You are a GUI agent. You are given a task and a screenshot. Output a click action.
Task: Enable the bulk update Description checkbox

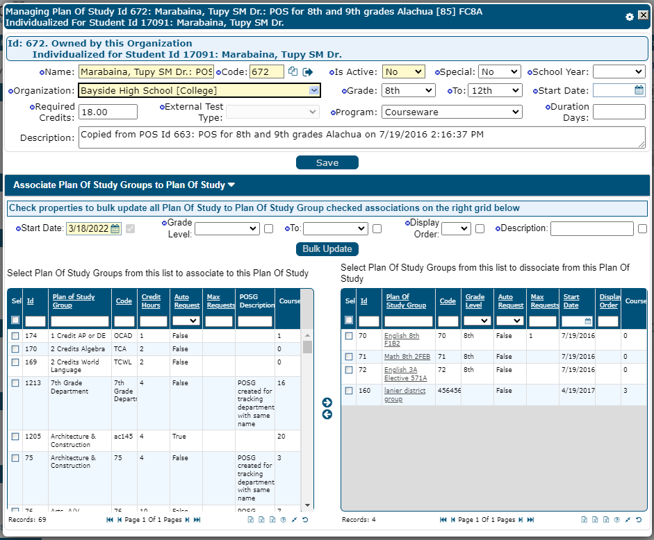click(x=642, y=228)
